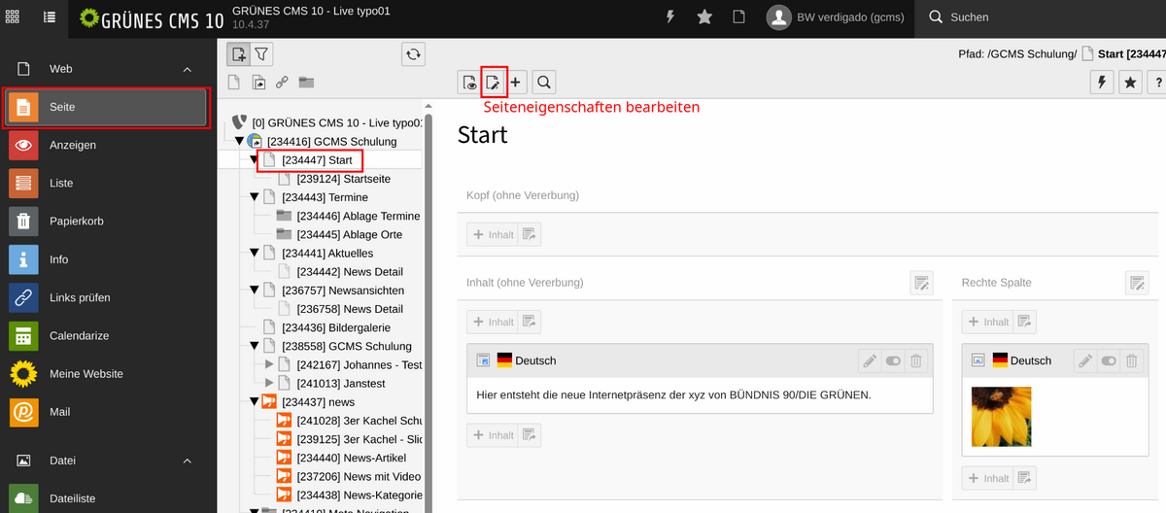Open the BW verdigado user menu
The image size is (1166, 513).
pyautogui.click(x=837, y=17)
